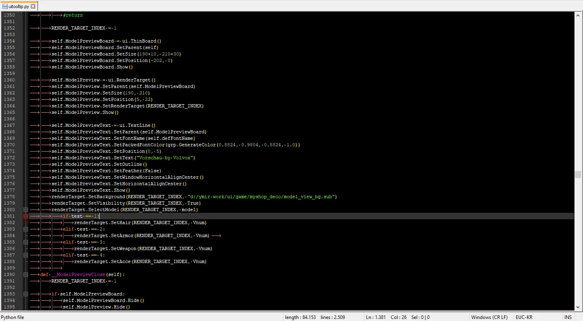Image resolution: width=583 pixels, height=321 pixels.
Task: Click the Python file language status field
Action: pos(13,317)
